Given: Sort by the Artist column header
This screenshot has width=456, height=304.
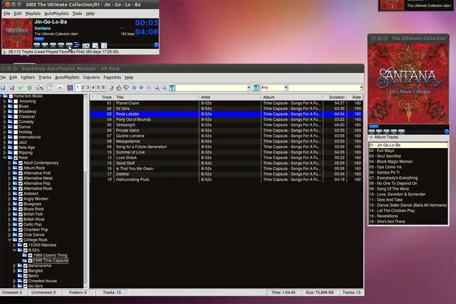Looking at the screenshot, I should point(230,97).
